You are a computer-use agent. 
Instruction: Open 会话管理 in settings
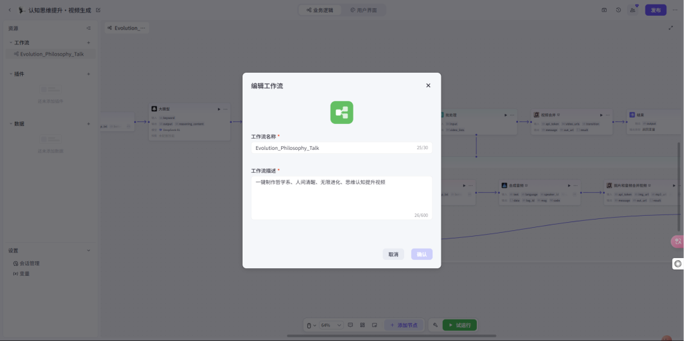coord(26,263)
